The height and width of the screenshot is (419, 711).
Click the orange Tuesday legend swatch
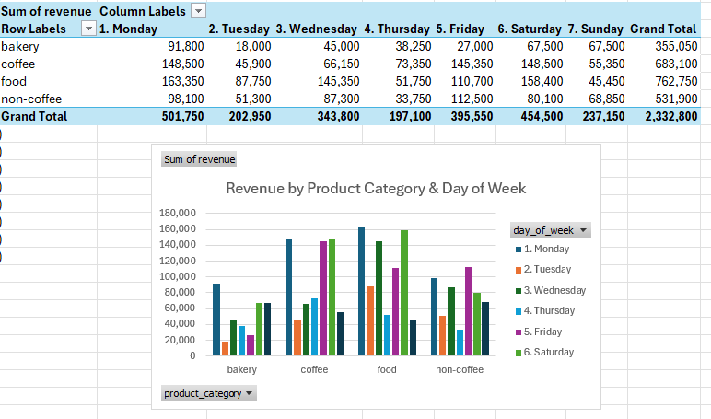point(519,270)
